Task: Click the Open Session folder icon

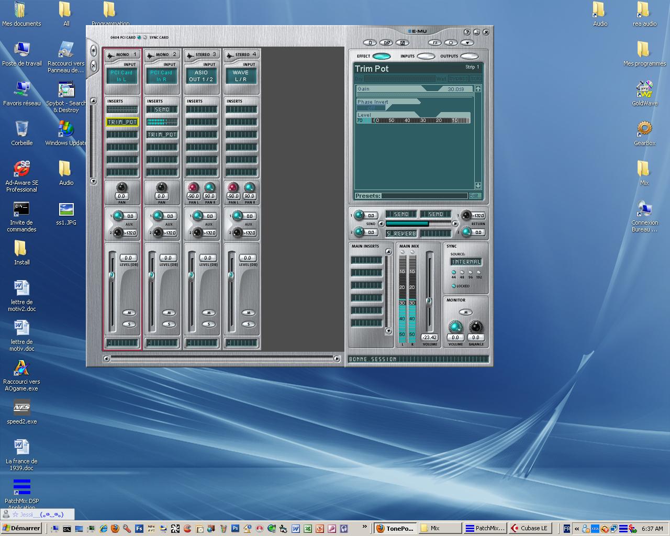Action: tap(386, 43)
